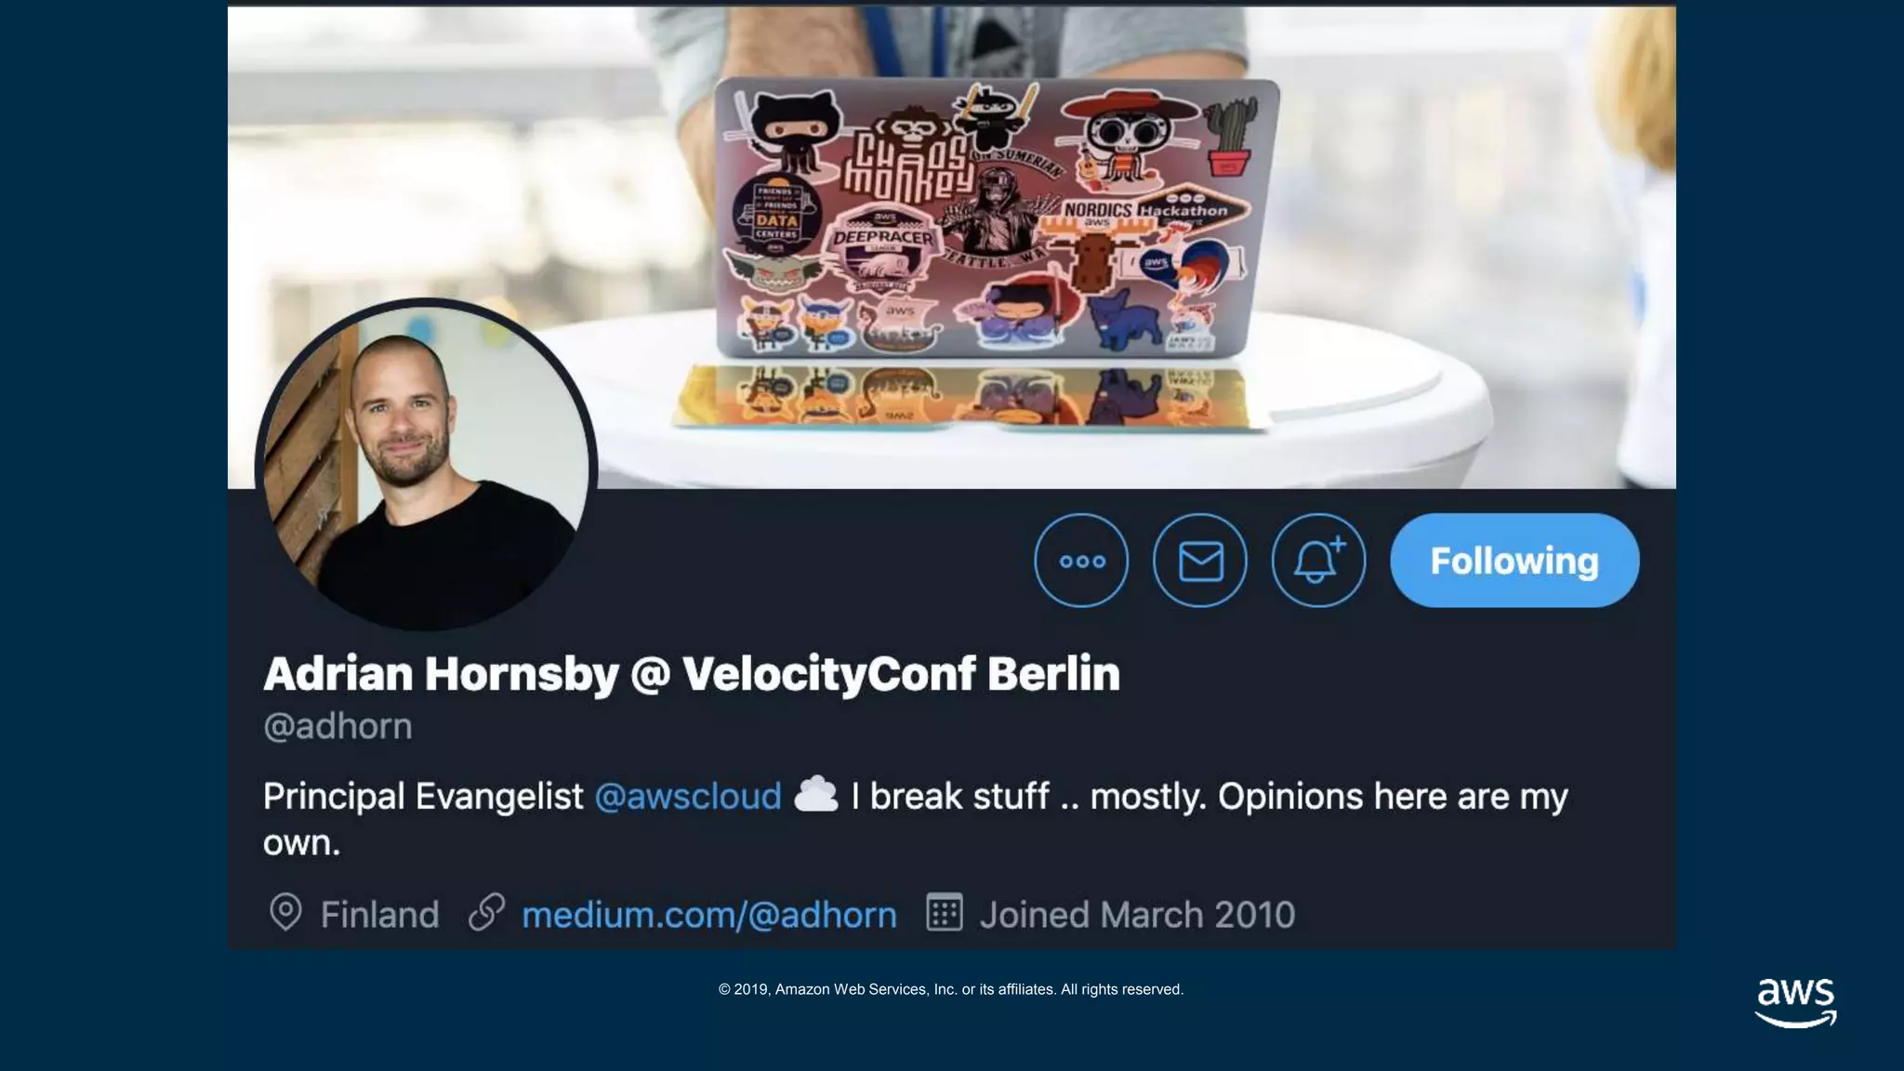Click the laptop header banner image
This screenshot has height=1071, width=1904.
pos(951,247)
